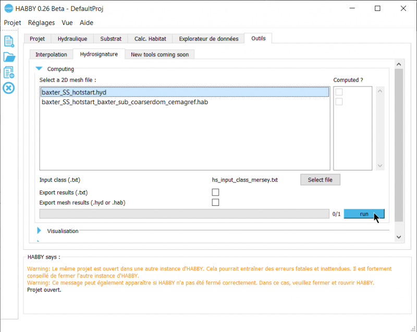Image resolution: width=417 pixels, height=332 pixels.
Task: Switch to the Interpolation tab
Action: click(x=51, y=54)
